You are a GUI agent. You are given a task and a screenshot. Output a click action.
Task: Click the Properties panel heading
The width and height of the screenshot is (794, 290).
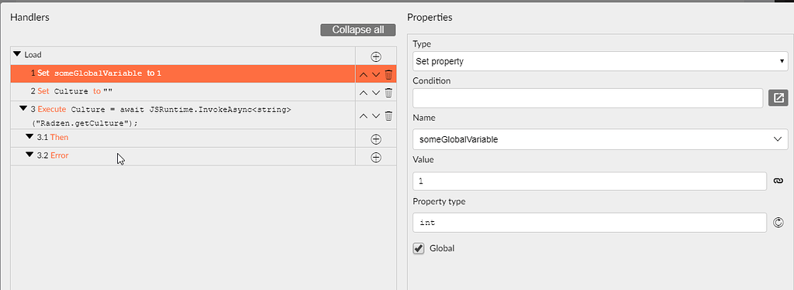point(430,17)
